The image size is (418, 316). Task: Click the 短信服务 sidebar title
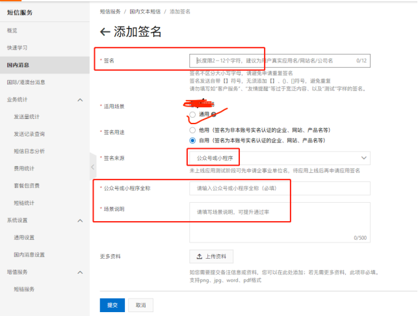click(20, 12)
